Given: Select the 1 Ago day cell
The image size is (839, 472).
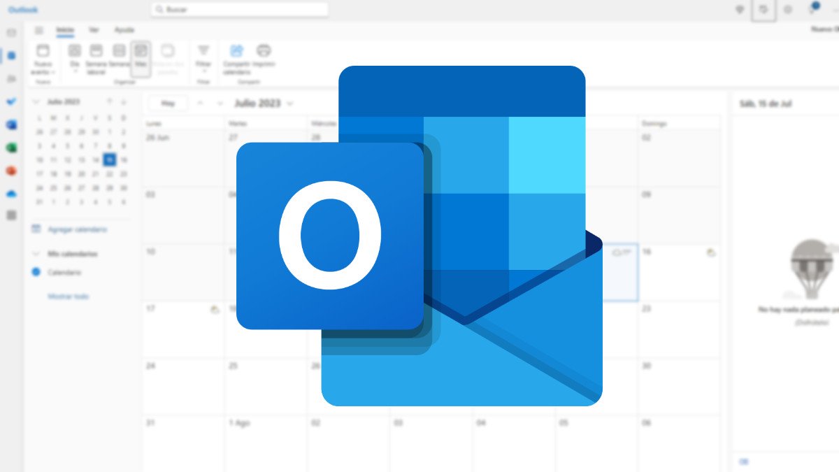Looking at the screenshot, I should (266, 444).
